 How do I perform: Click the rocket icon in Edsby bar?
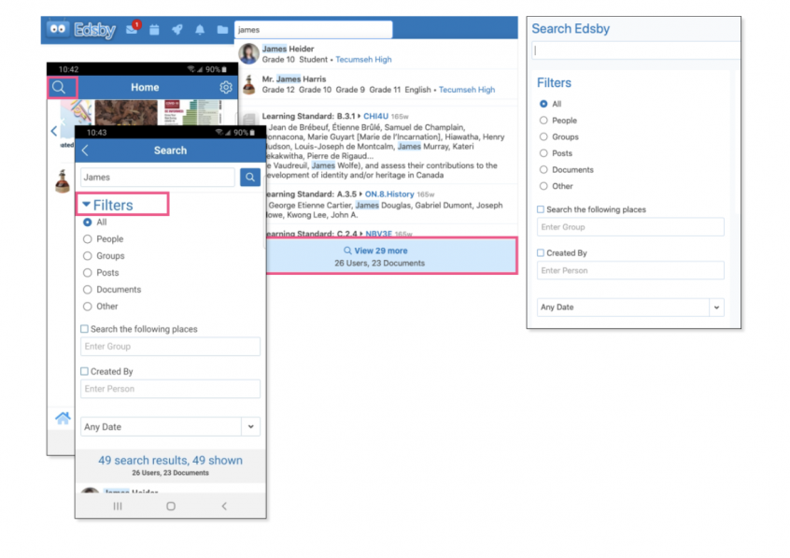[176, 30]
